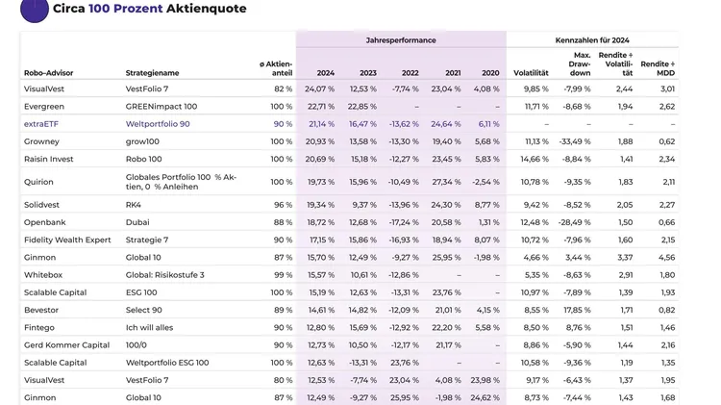This screenshot has height=405, width=721.
Task: Select the 'Openbank' advisor name
Action: click(x=44, y=222)
